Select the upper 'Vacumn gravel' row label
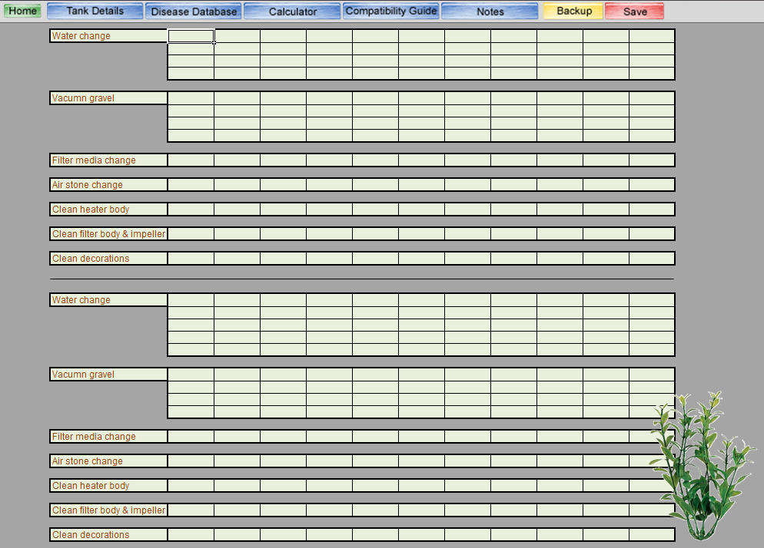 click(108, 97)
